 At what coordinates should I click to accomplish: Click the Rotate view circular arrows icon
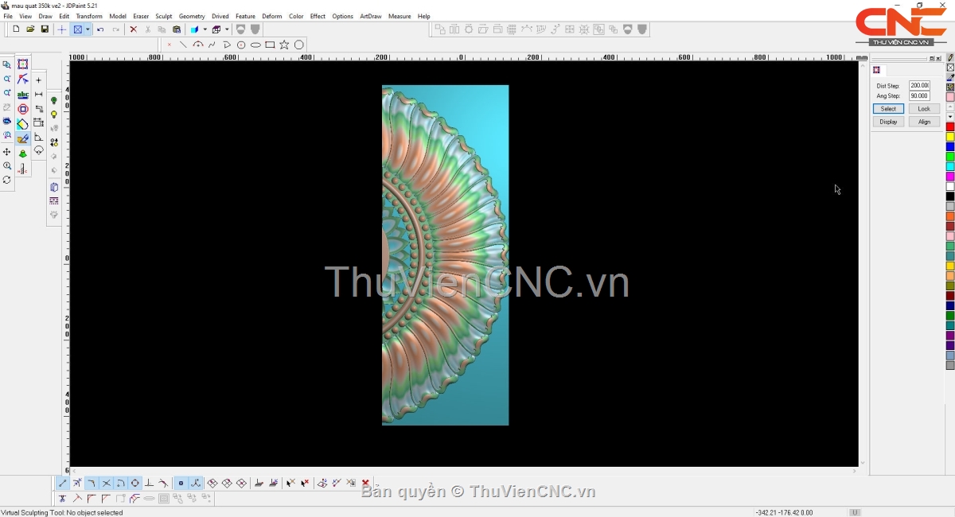pos(7,181)
